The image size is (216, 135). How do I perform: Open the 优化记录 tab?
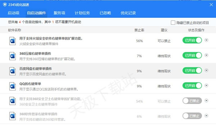[x=128, y=13]
